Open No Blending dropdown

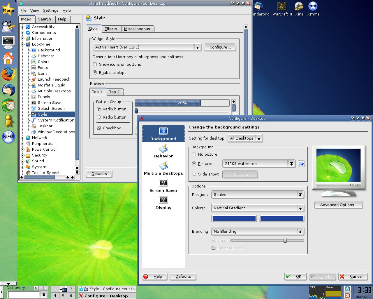[x=258, y=231]
